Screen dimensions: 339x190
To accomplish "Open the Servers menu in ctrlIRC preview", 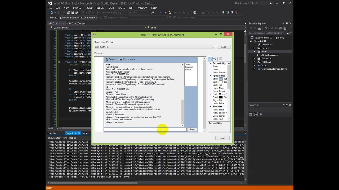I will click(x=111, y=59).
